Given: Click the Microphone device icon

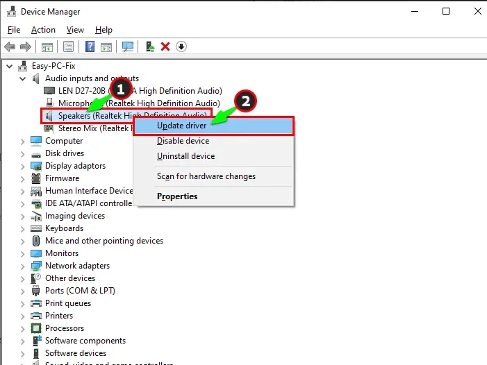Looking at the screenshot, I should (49, 103).
